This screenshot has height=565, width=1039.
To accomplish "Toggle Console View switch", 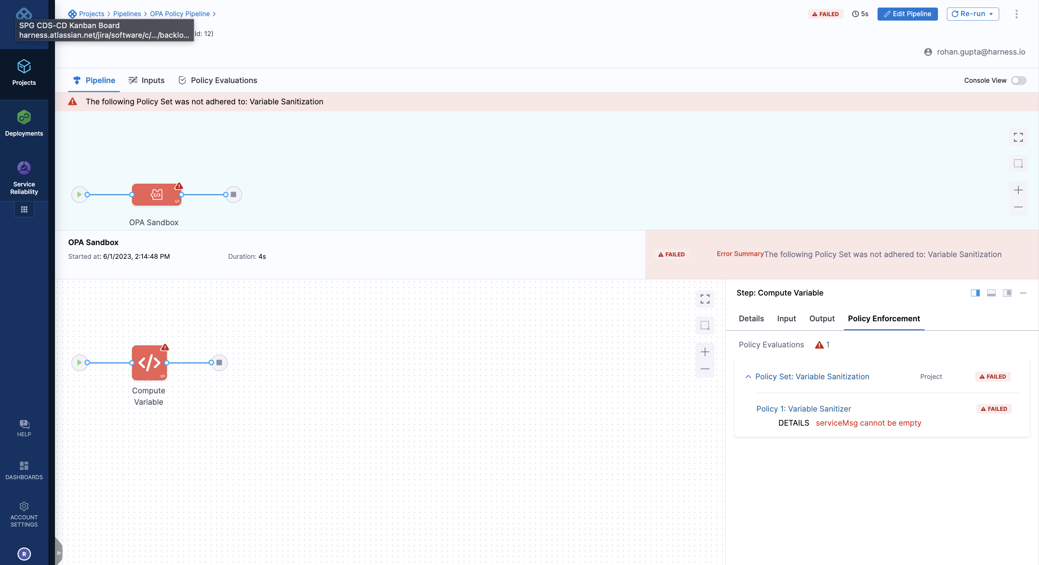I will (1018, 80).
